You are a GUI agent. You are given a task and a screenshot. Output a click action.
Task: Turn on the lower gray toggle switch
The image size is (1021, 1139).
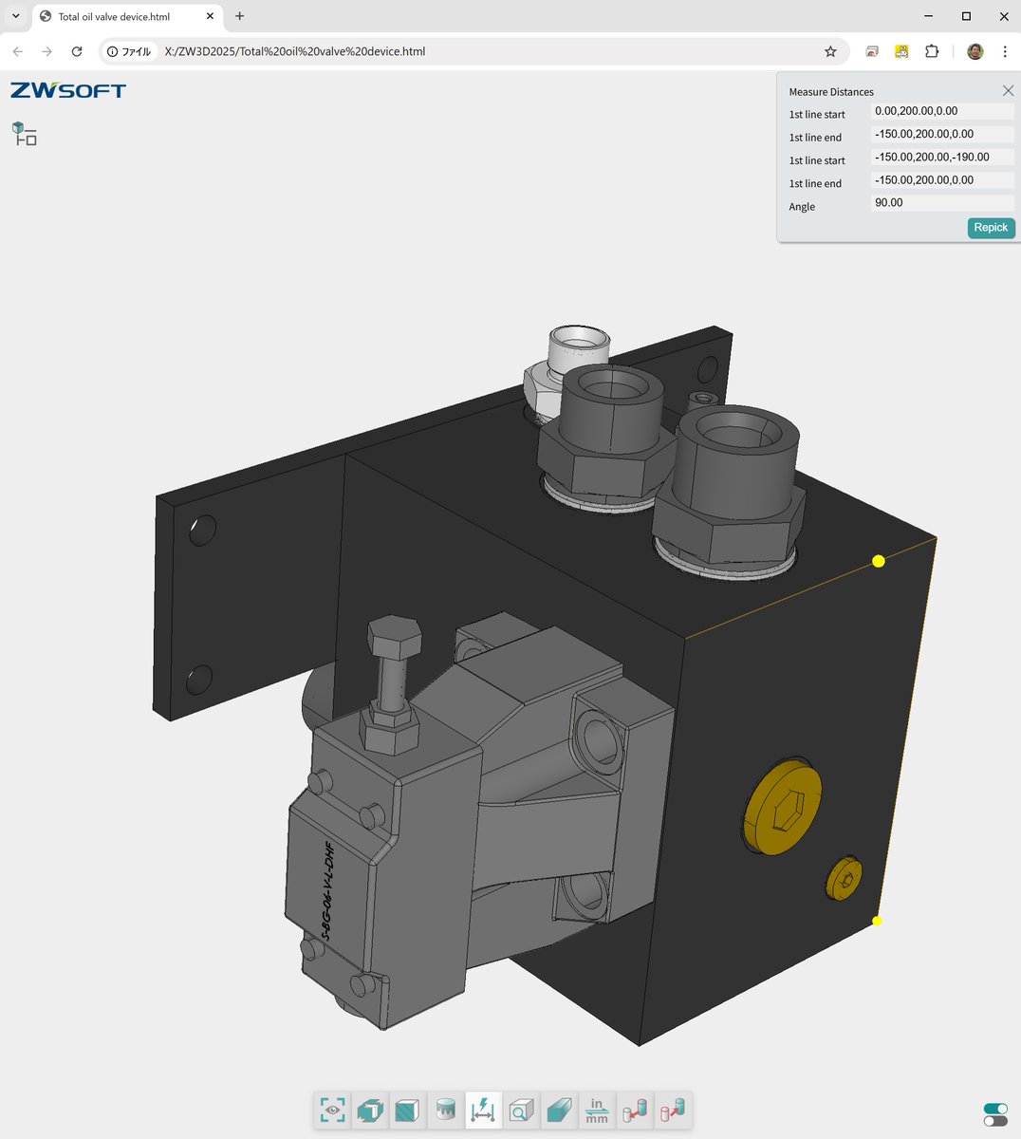point(995,1121)
